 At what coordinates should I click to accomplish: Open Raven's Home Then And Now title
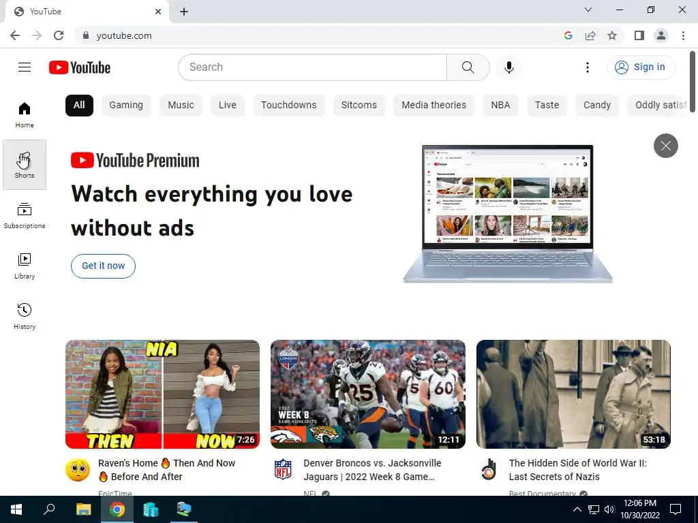[x=166, y=470]
